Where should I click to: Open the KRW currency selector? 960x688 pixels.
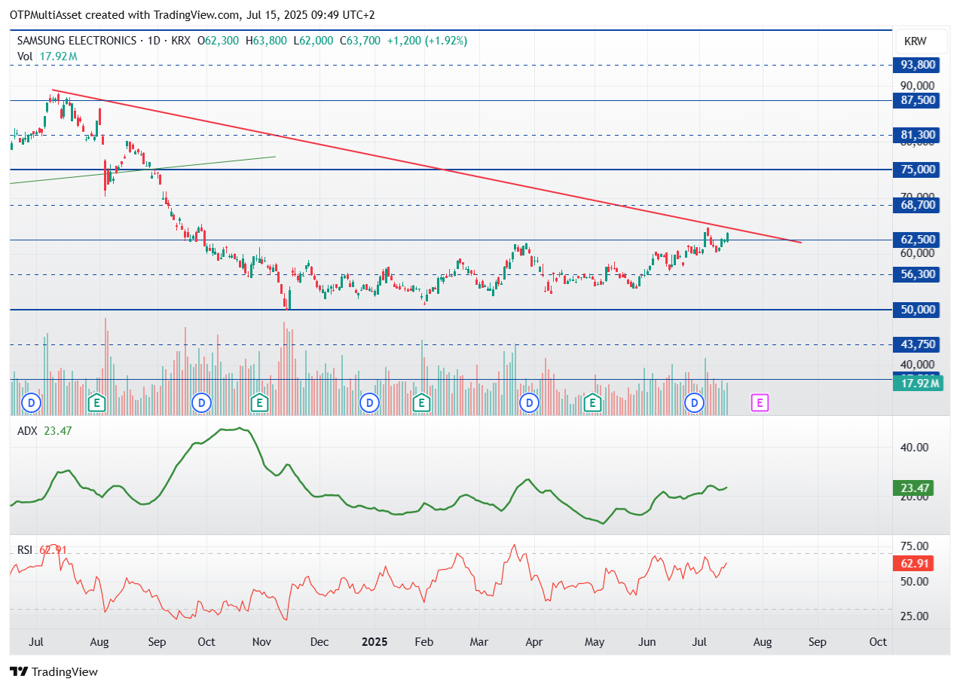915,41
